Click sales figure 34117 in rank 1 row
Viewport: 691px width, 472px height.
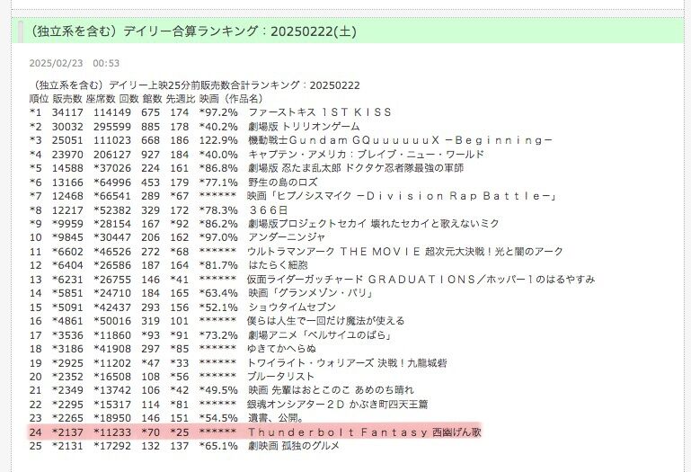coord(67,112)
